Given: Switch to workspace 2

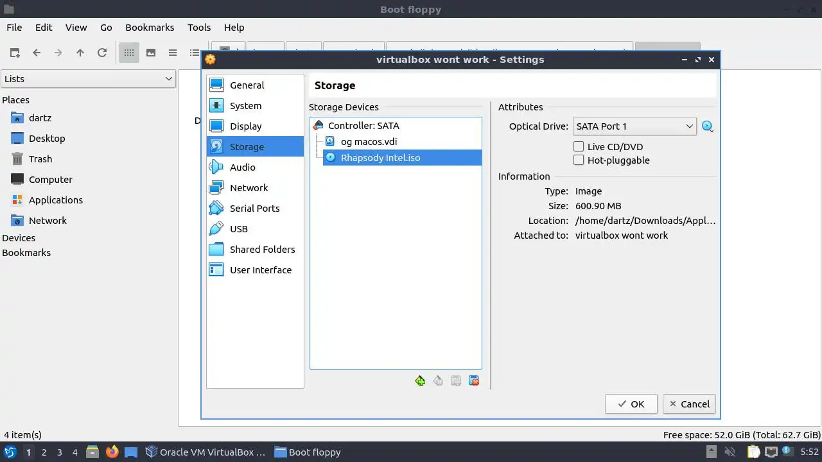Looking at the screenshot, I should click(44, 452).
